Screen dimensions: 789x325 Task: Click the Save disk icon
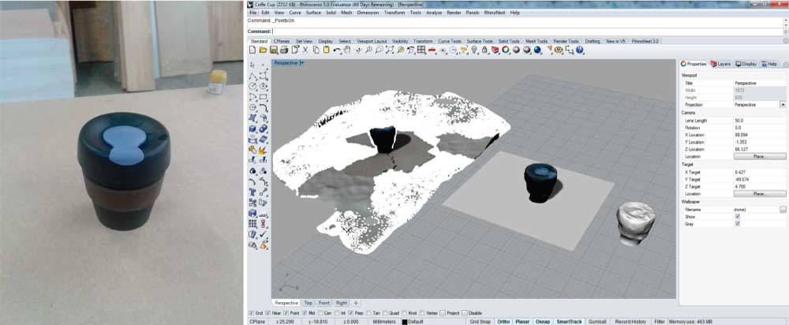coord(273,50)
